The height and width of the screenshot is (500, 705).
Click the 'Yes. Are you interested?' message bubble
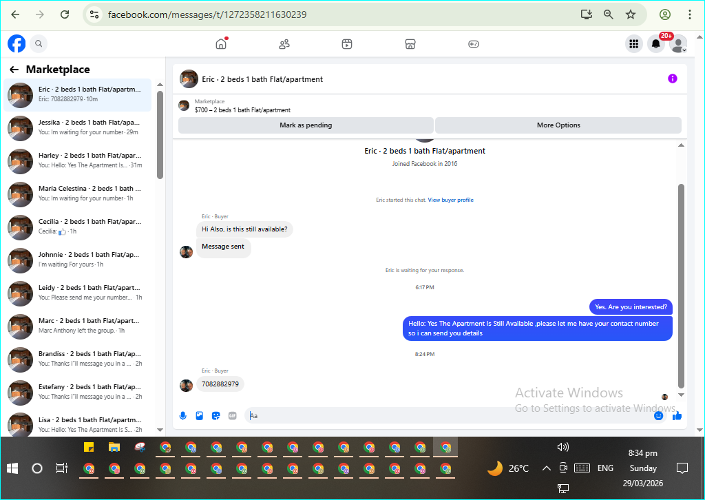coord(631,307)
